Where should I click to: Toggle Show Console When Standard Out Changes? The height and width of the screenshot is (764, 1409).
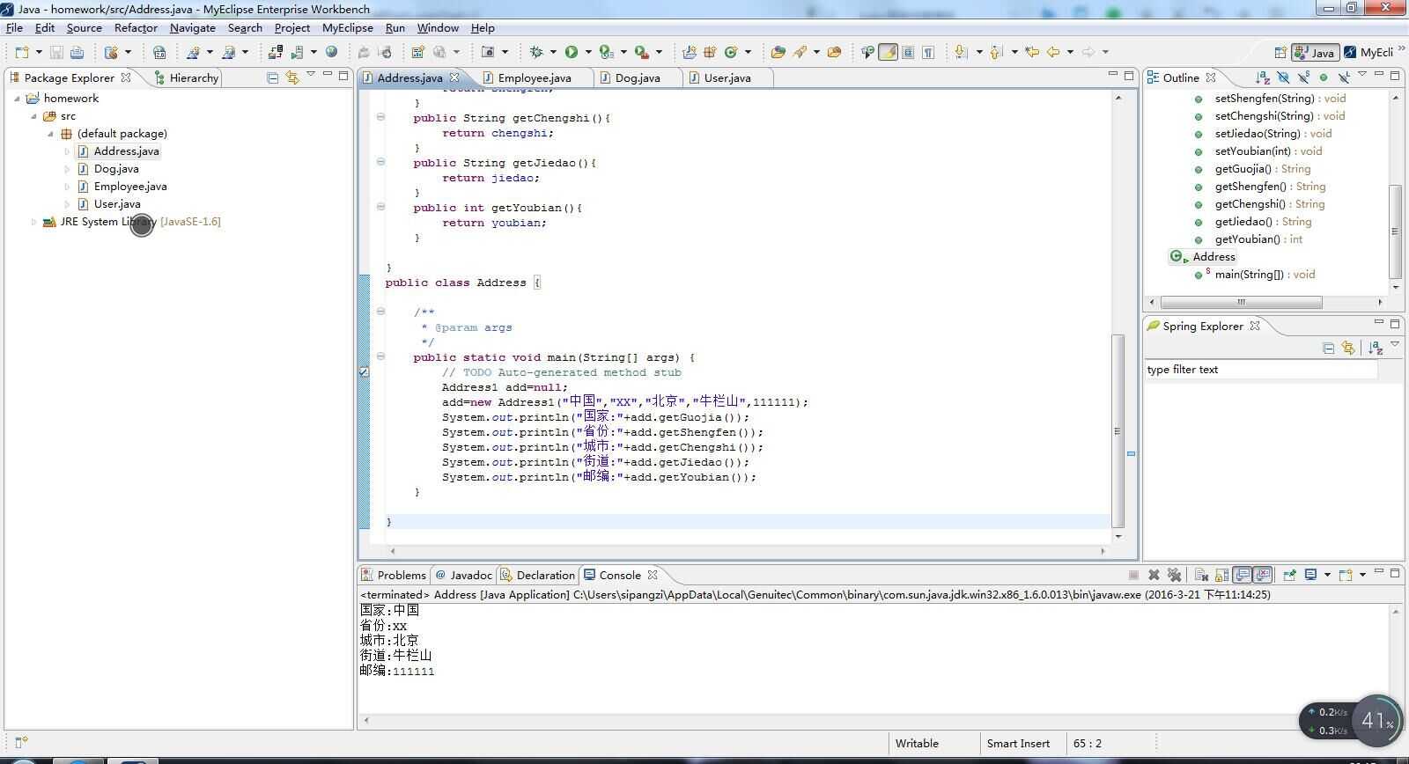(x=1242, y=575)
